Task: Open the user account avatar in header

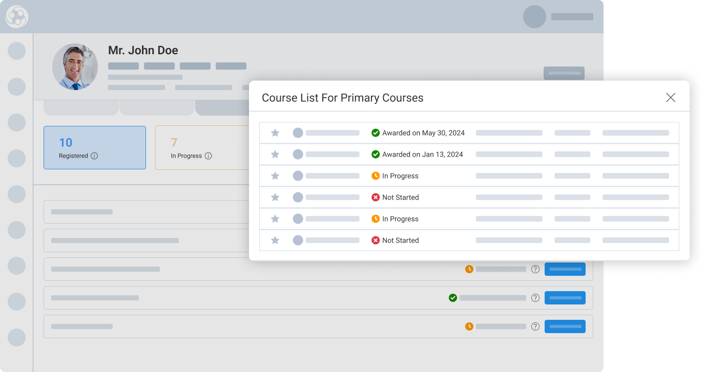Action: point(534,17)
